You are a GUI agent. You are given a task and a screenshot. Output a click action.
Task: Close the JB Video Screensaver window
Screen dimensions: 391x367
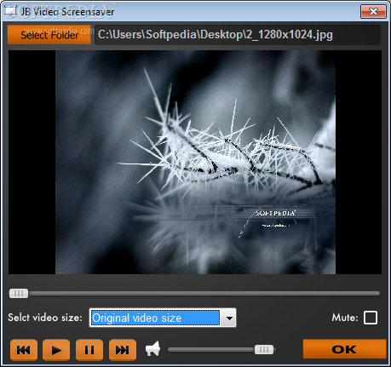373,12
